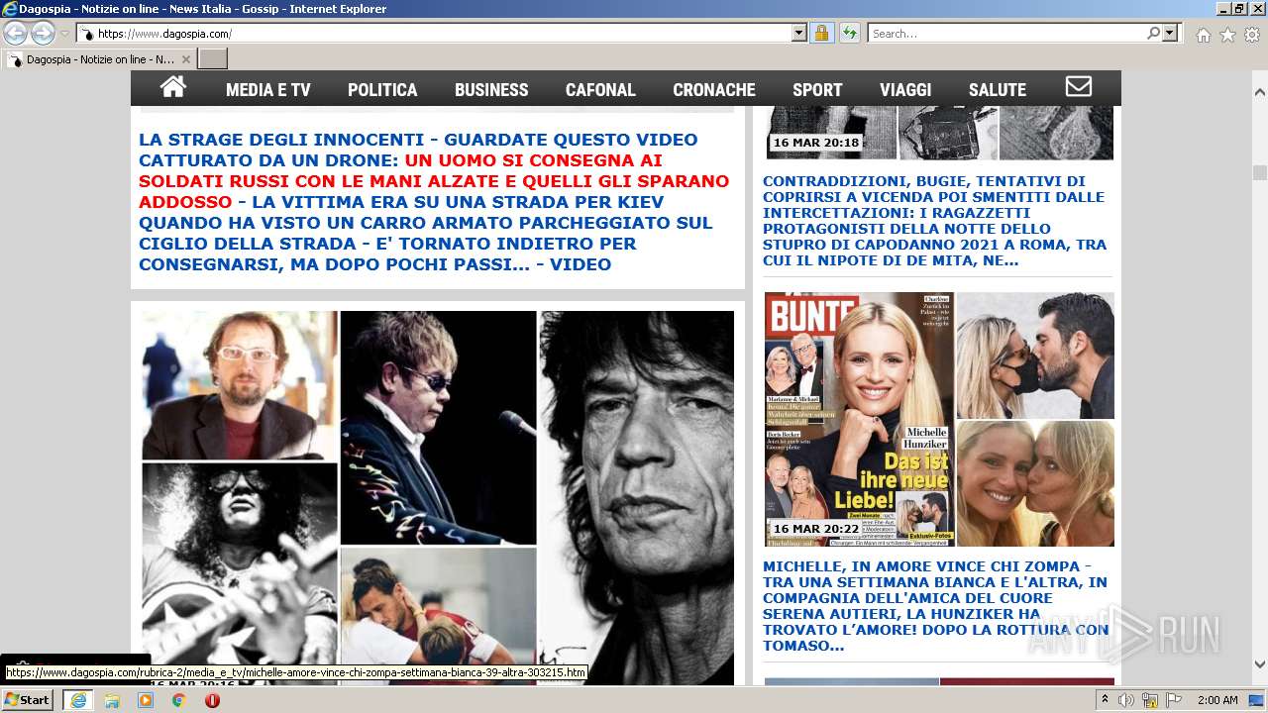Open the SALUTE section
The image size is (1268, 713).
point(998,89)
